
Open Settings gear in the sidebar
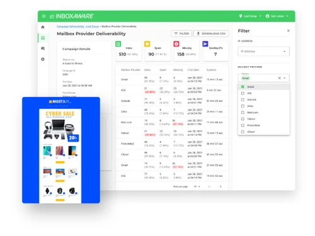pyautogui.click(x=43, y=59)
